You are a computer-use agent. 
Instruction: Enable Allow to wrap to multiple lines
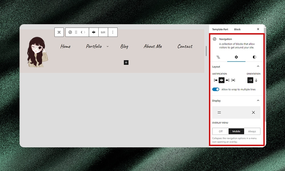pyautogui.click(x=216, y=89)
